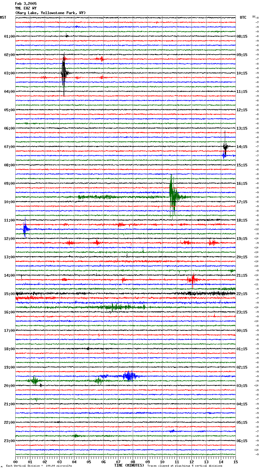Click blue tremor burst below 19:00 row

[x=130, y=376]
